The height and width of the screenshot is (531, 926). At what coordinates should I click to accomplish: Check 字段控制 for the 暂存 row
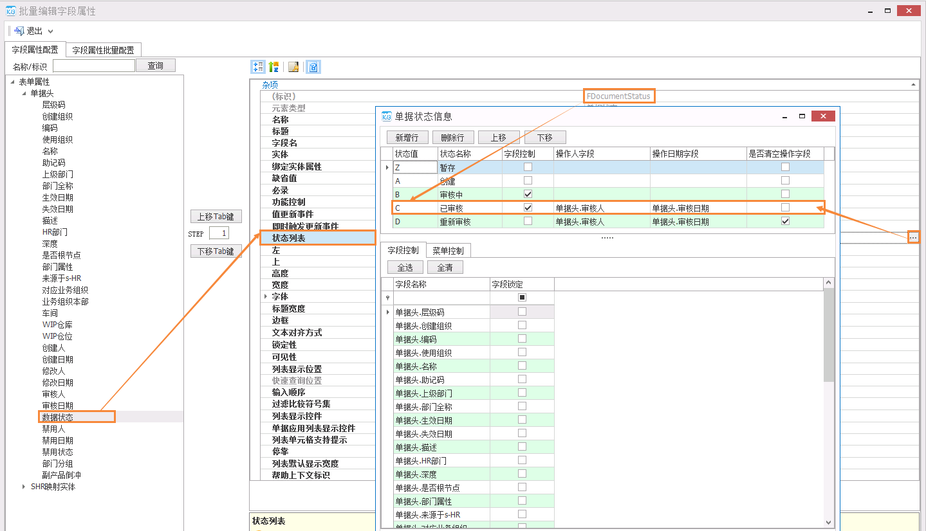coord(528,167)
